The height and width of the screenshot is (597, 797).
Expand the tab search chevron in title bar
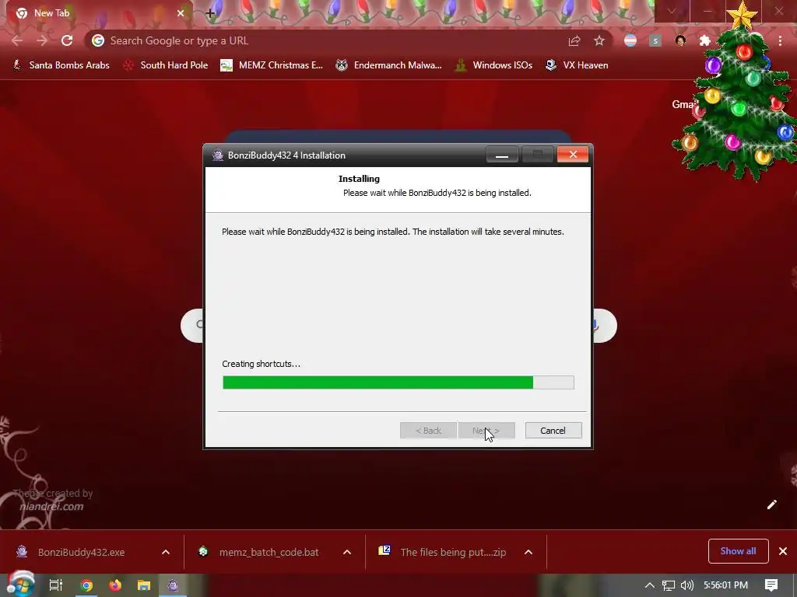[x=672, y=11]
